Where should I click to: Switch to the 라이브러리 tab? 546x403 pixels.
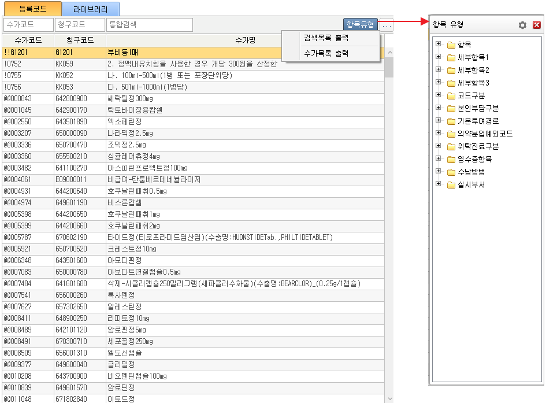click(90, 9)
